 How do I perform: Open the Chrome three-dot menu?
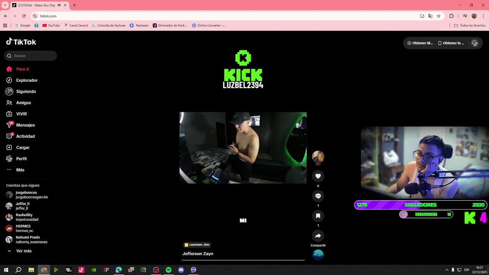click(x=483, y=16)
